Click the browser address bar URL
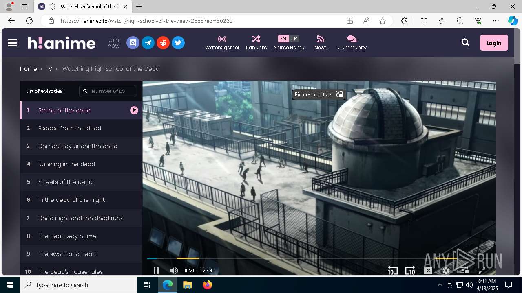This screenshot has height=293, width=522. click(x=147, y=21)
